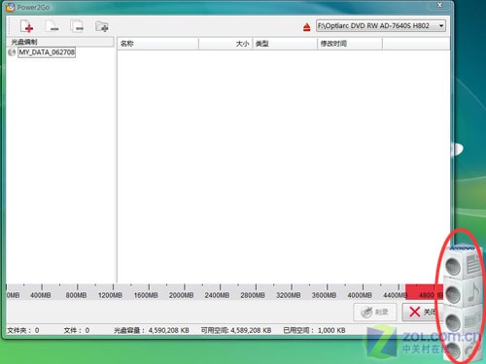Click the new folder icon in toolbar
This screenshot has width=486, height=364.
click(102, 26)
